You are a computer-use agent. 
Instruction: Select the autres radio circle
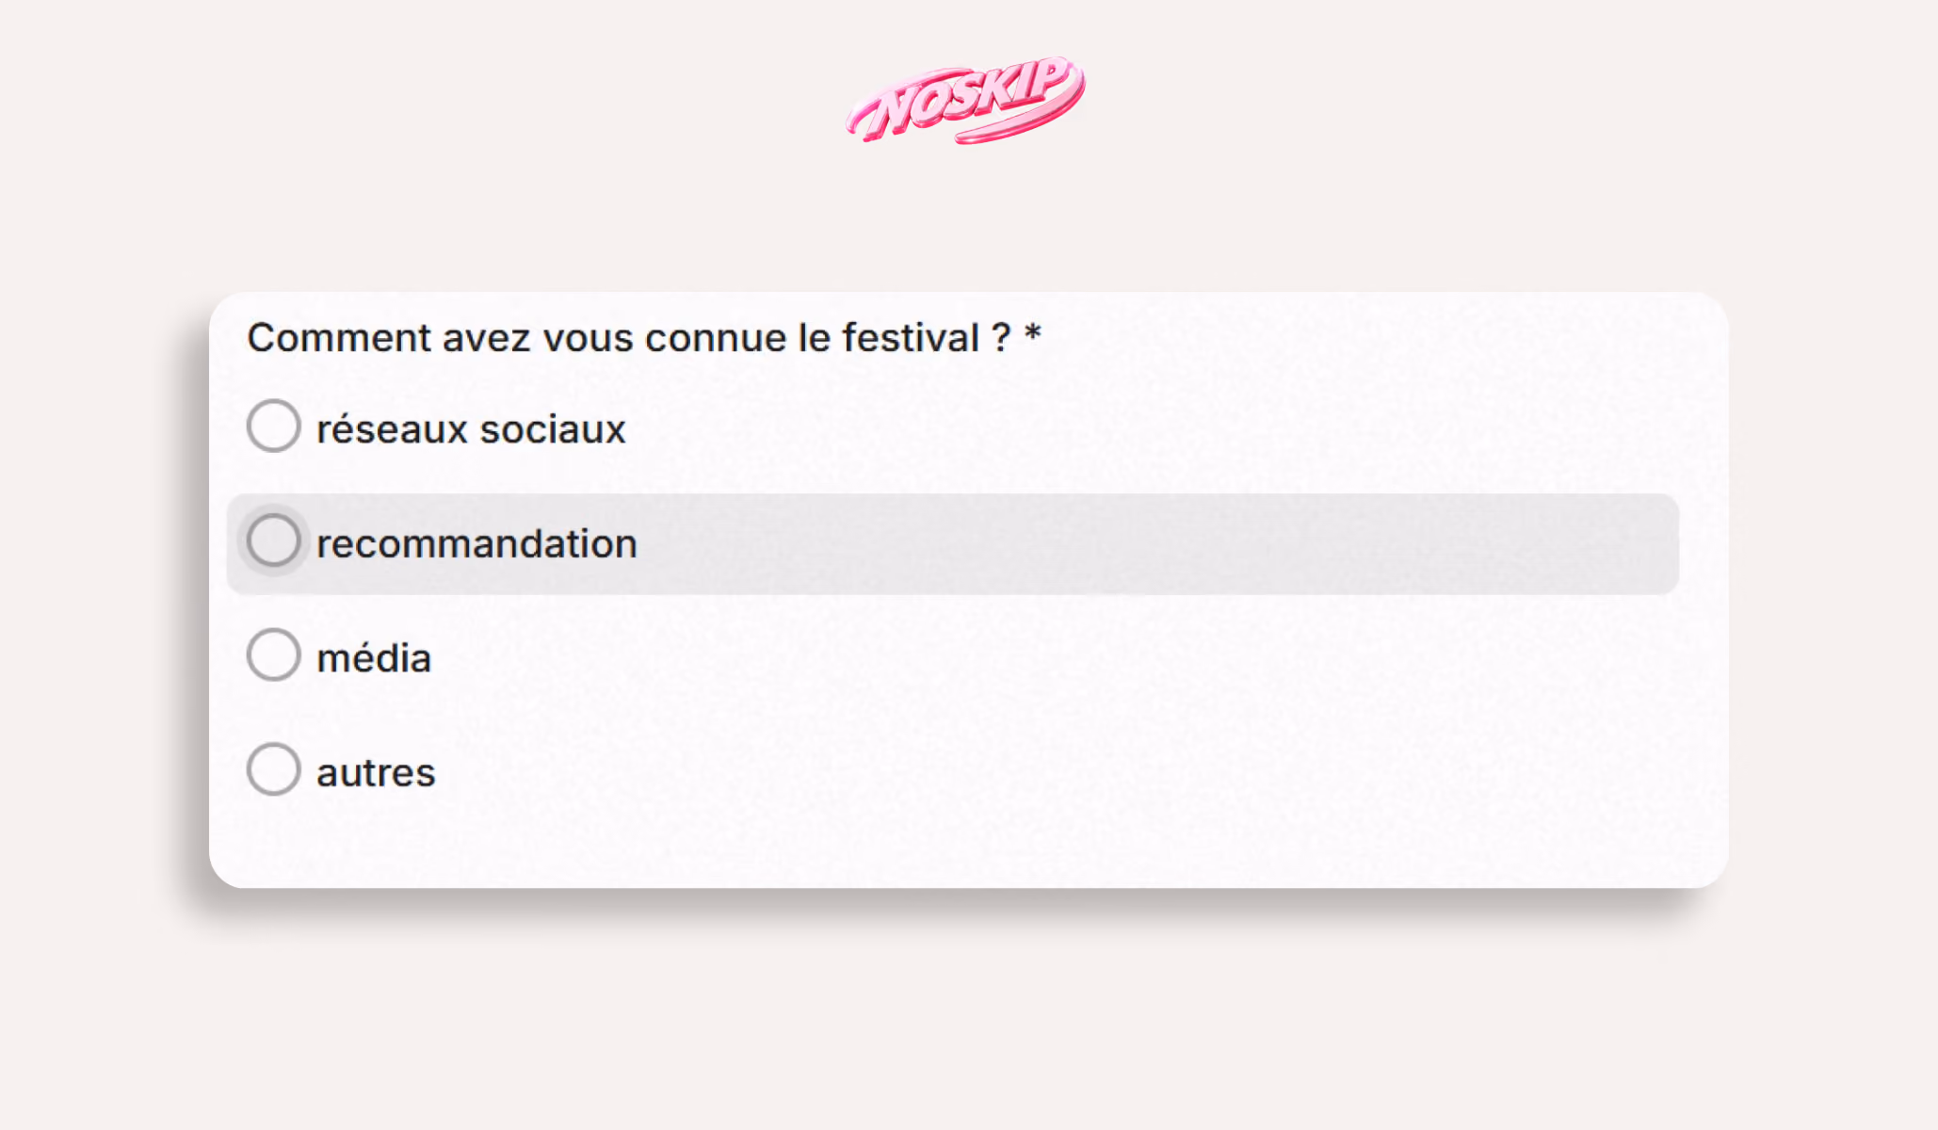(274, 769)
